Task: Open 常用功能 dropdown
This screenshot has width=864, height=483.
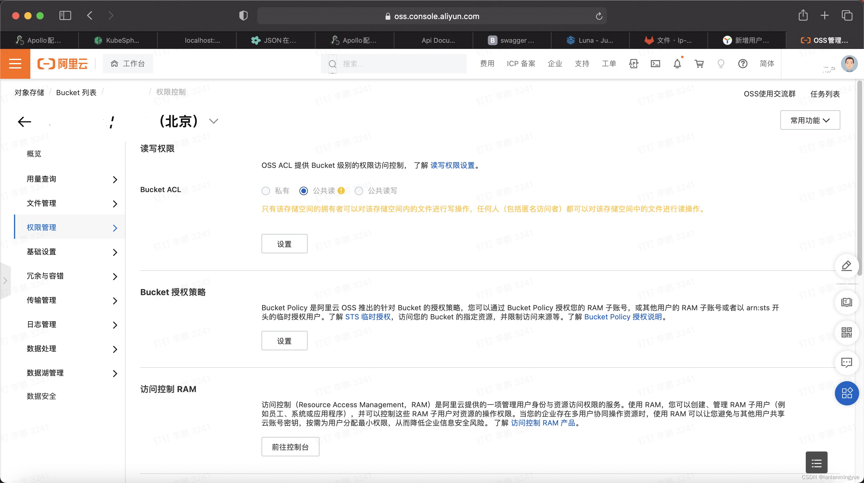Action: tap(810, 120)
